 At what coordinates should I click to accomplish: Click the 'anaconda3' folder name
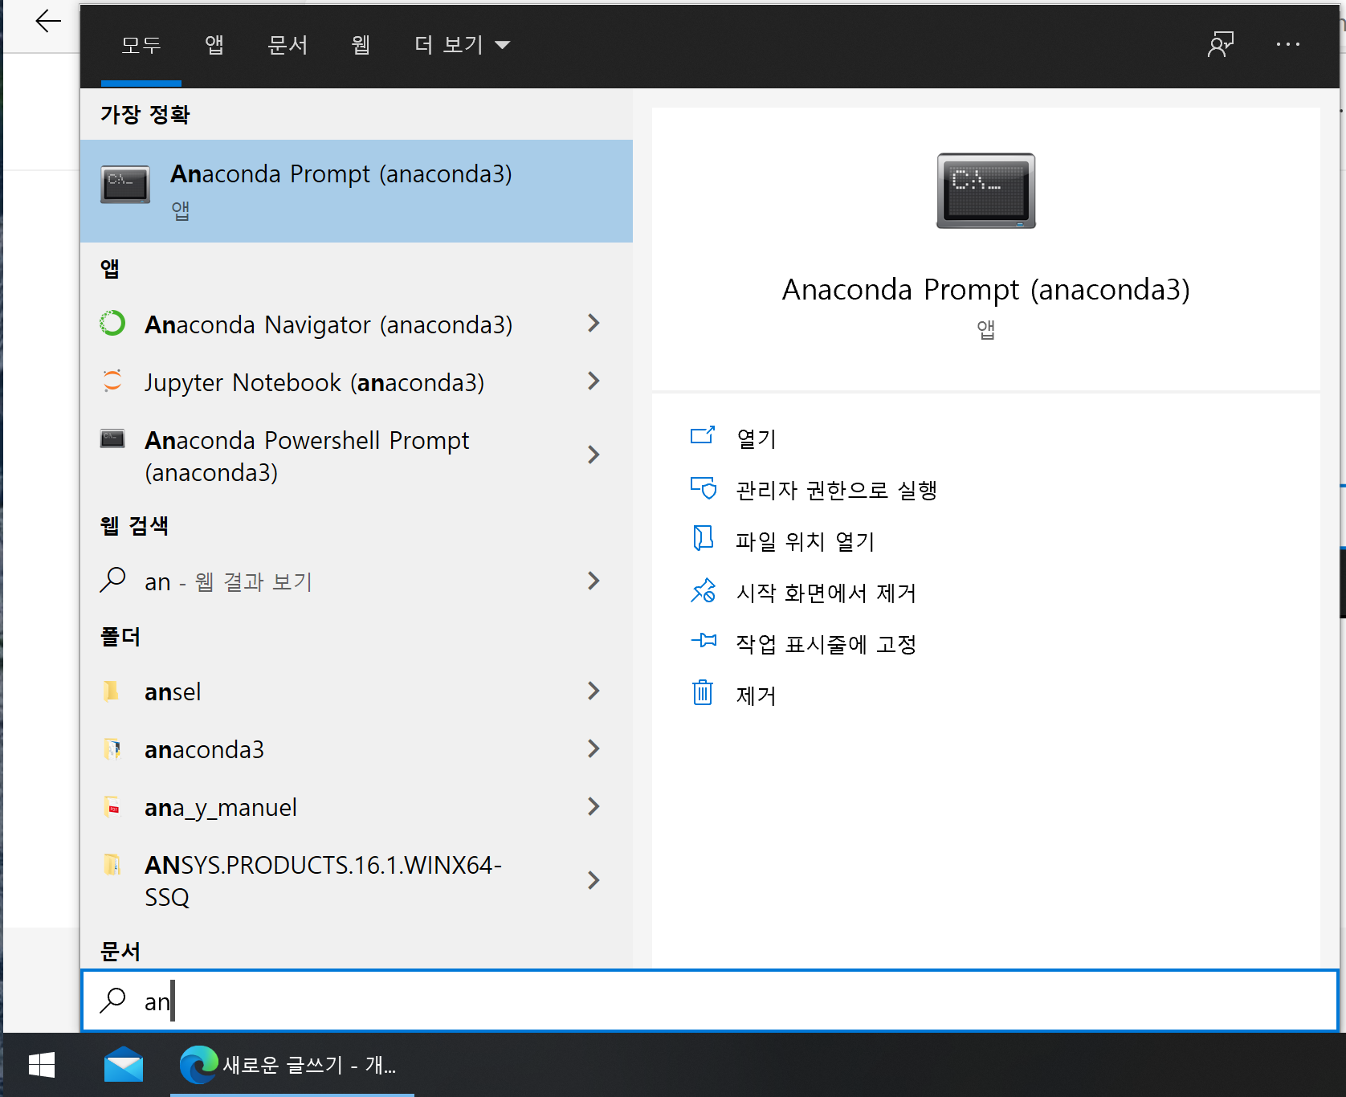point(204,749)
